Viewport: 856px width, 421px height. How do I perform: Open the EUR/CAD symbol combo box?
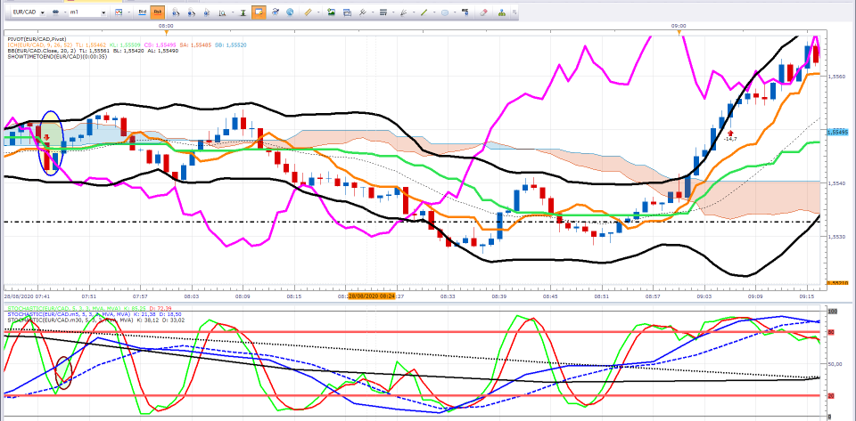pos(29,12)
